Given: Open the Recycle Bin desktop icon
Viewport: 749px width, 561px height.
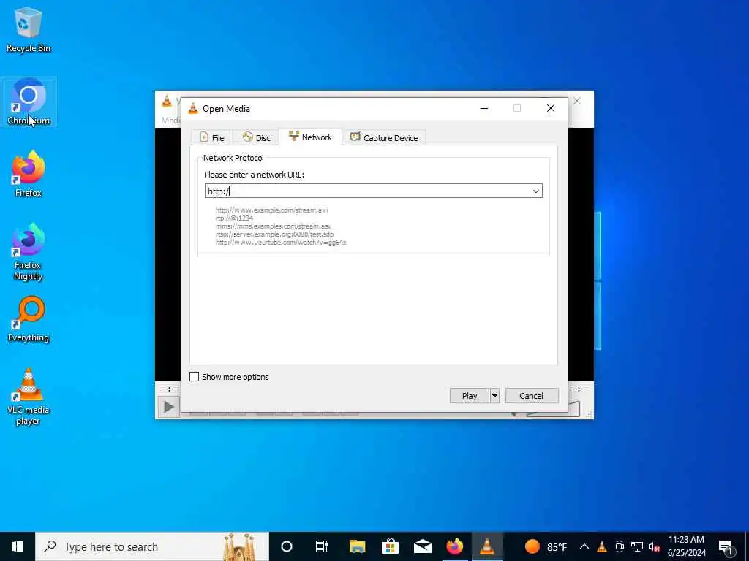Looking at the screenshot, I should [29, 30].
